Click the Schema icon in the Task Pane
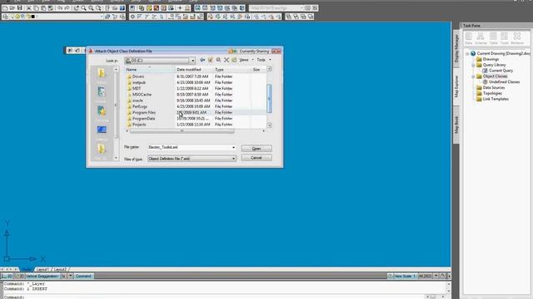The height and width of the screenshot is (299, 533). 481,38
